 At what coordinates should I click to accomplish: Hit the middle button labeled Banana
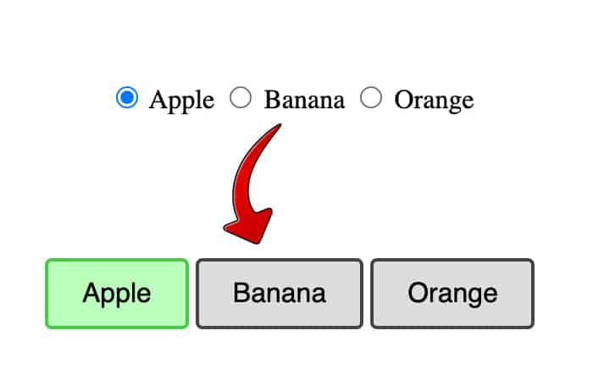[280, 294]
